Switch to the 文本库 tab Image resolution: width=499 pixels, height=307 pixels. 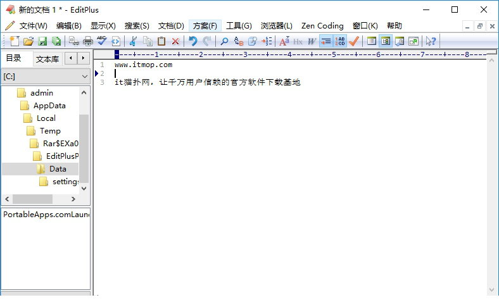[47, 59]
